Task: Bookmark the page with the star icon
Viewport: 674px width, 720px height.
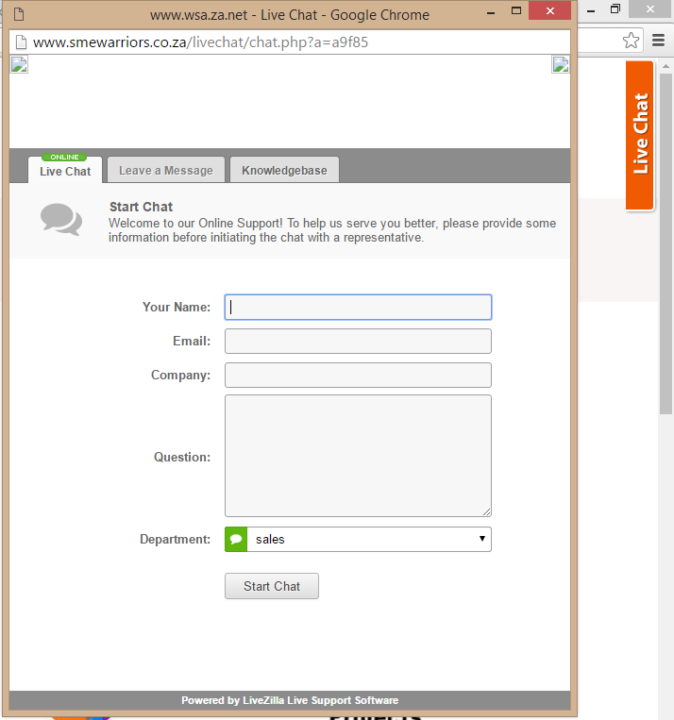Action: [630, 41]
